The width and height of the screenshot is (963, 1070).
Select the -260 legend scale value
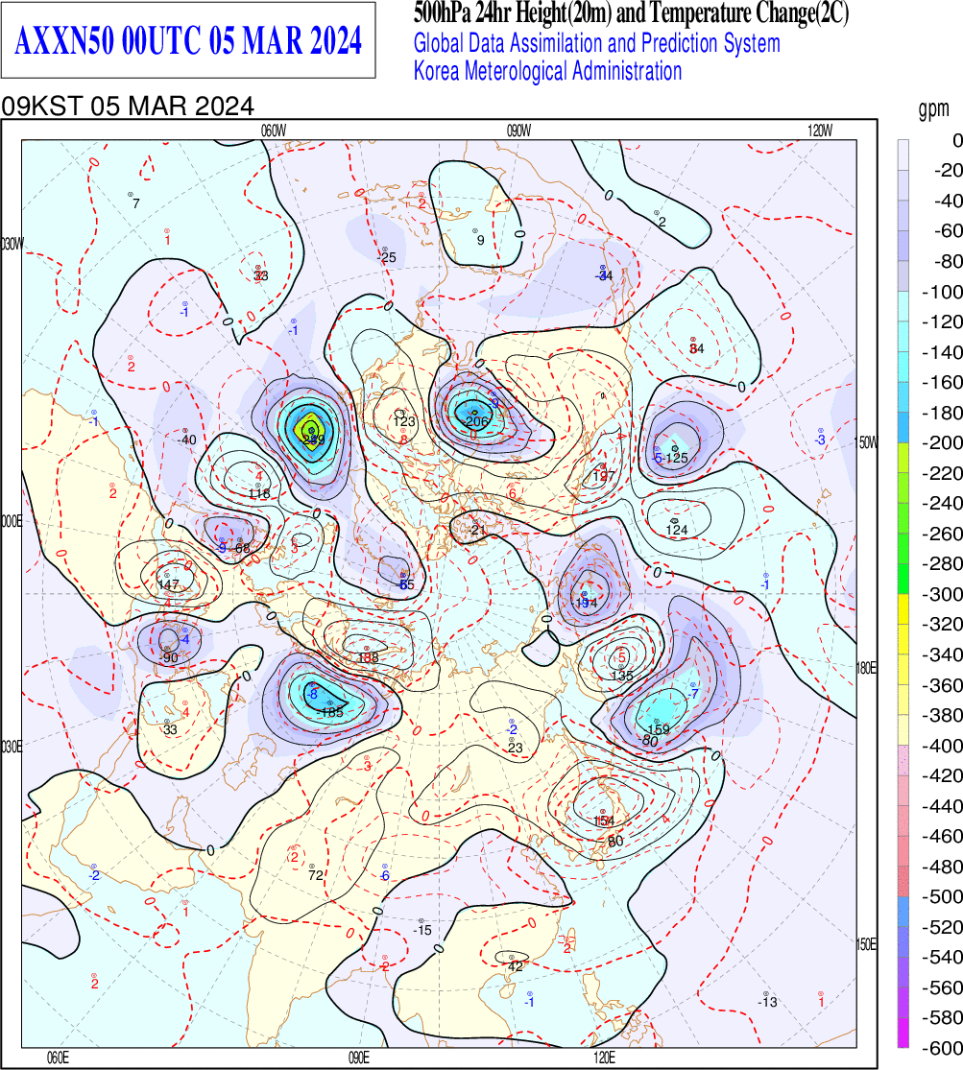point(943,534)
